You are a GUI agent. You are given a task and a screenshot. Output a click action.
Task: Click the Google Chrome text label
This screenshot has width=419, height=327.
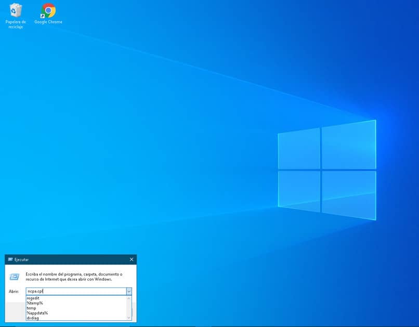(x=48, y=22)
